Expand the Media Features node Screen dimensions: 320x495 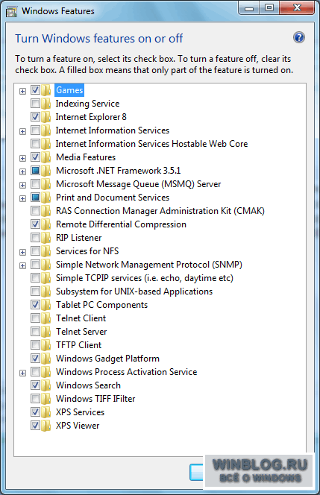point(22,158)
